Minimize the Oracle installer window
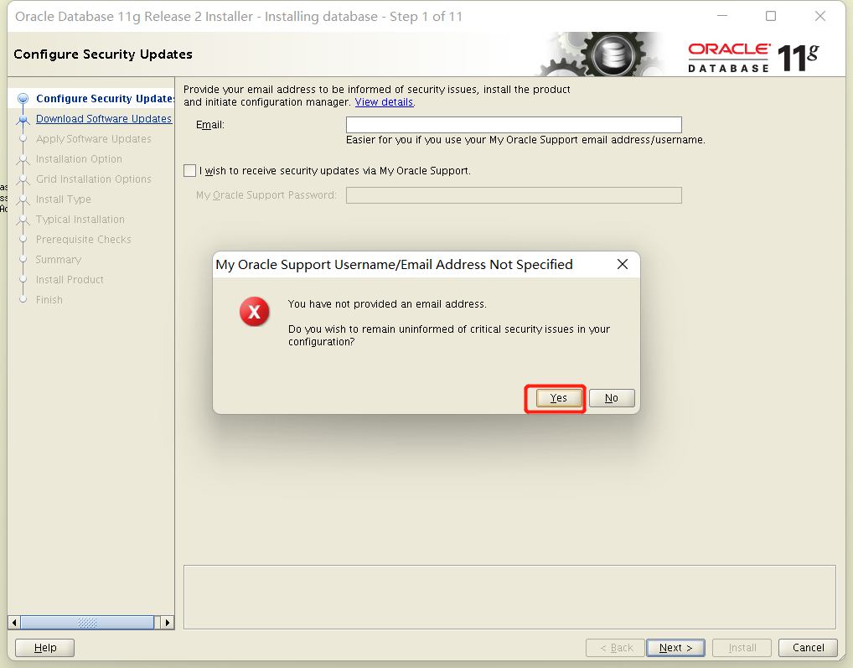 [x=722, y=16]
